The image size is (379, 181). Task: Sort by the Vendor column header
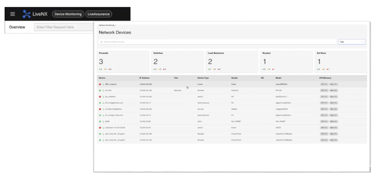234,78
